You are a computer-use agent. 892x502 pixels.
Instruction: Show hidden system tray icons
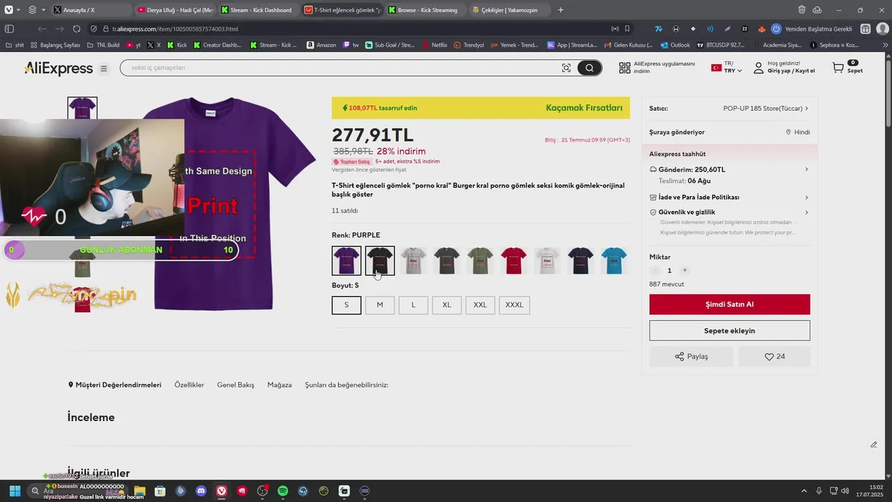tap(803, 491)
